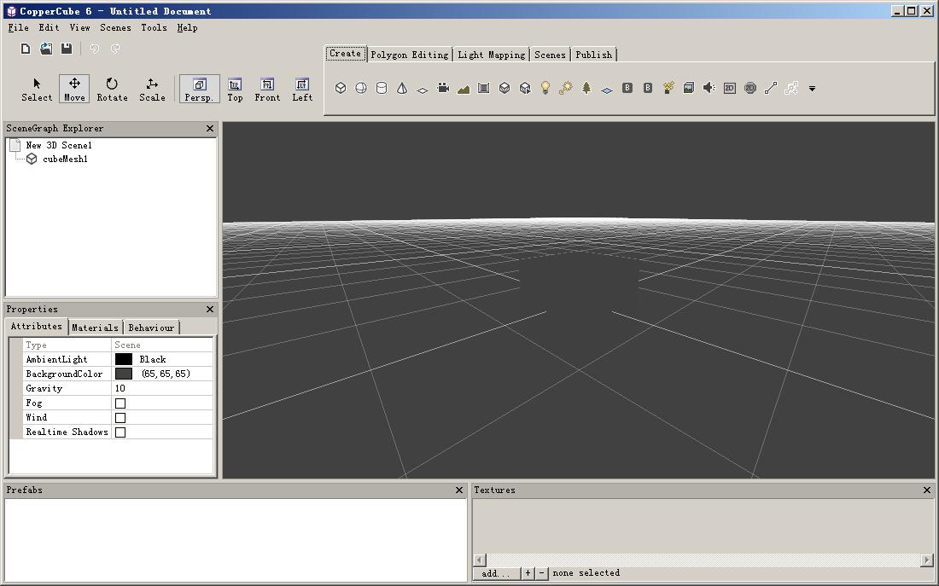Click the B icon beside the blue water icon
Viewport: 939px width, 586px height.
[627, 88]
